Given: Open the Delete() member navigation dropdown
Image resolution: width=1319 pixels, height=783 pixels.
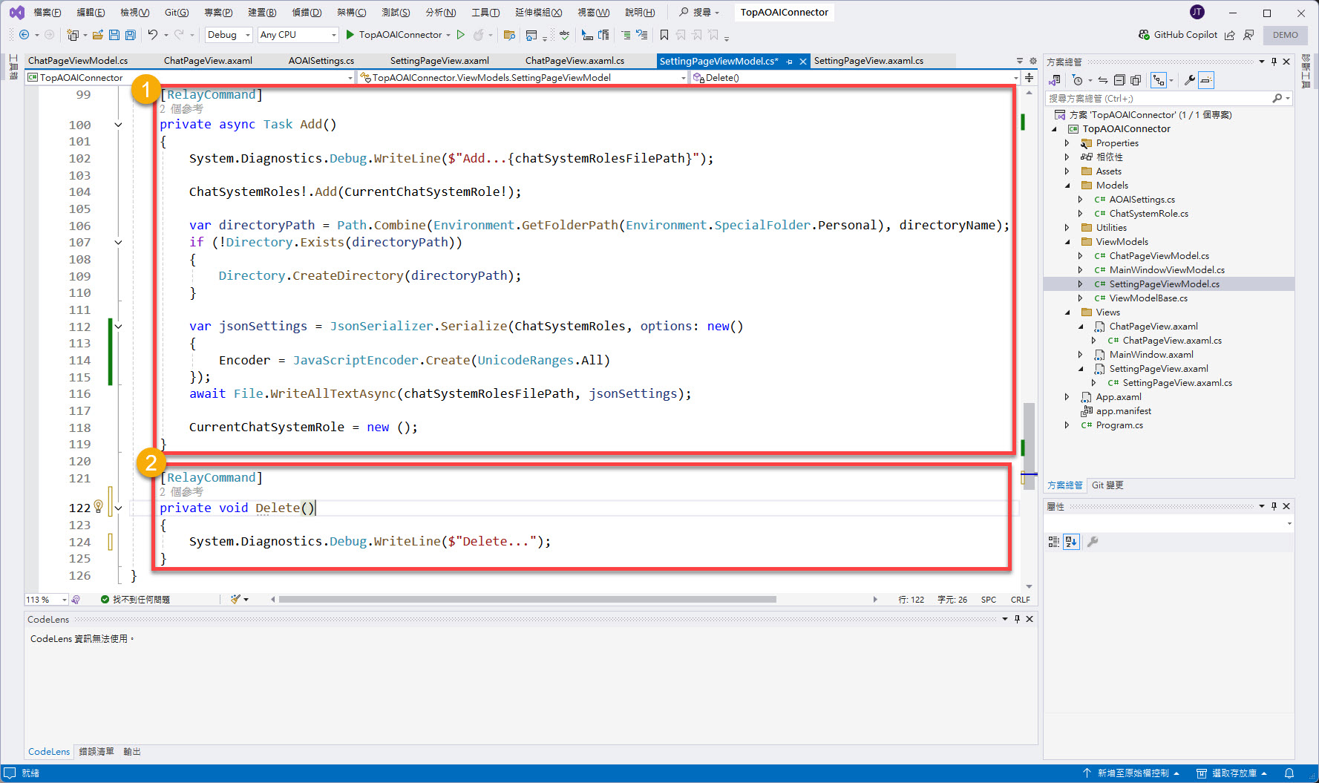Looking at the screenshot, I should (x=855, y=77).
